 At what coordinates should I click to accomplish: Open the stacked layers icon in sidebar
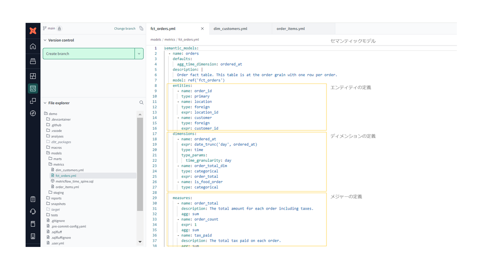(33, 61)
